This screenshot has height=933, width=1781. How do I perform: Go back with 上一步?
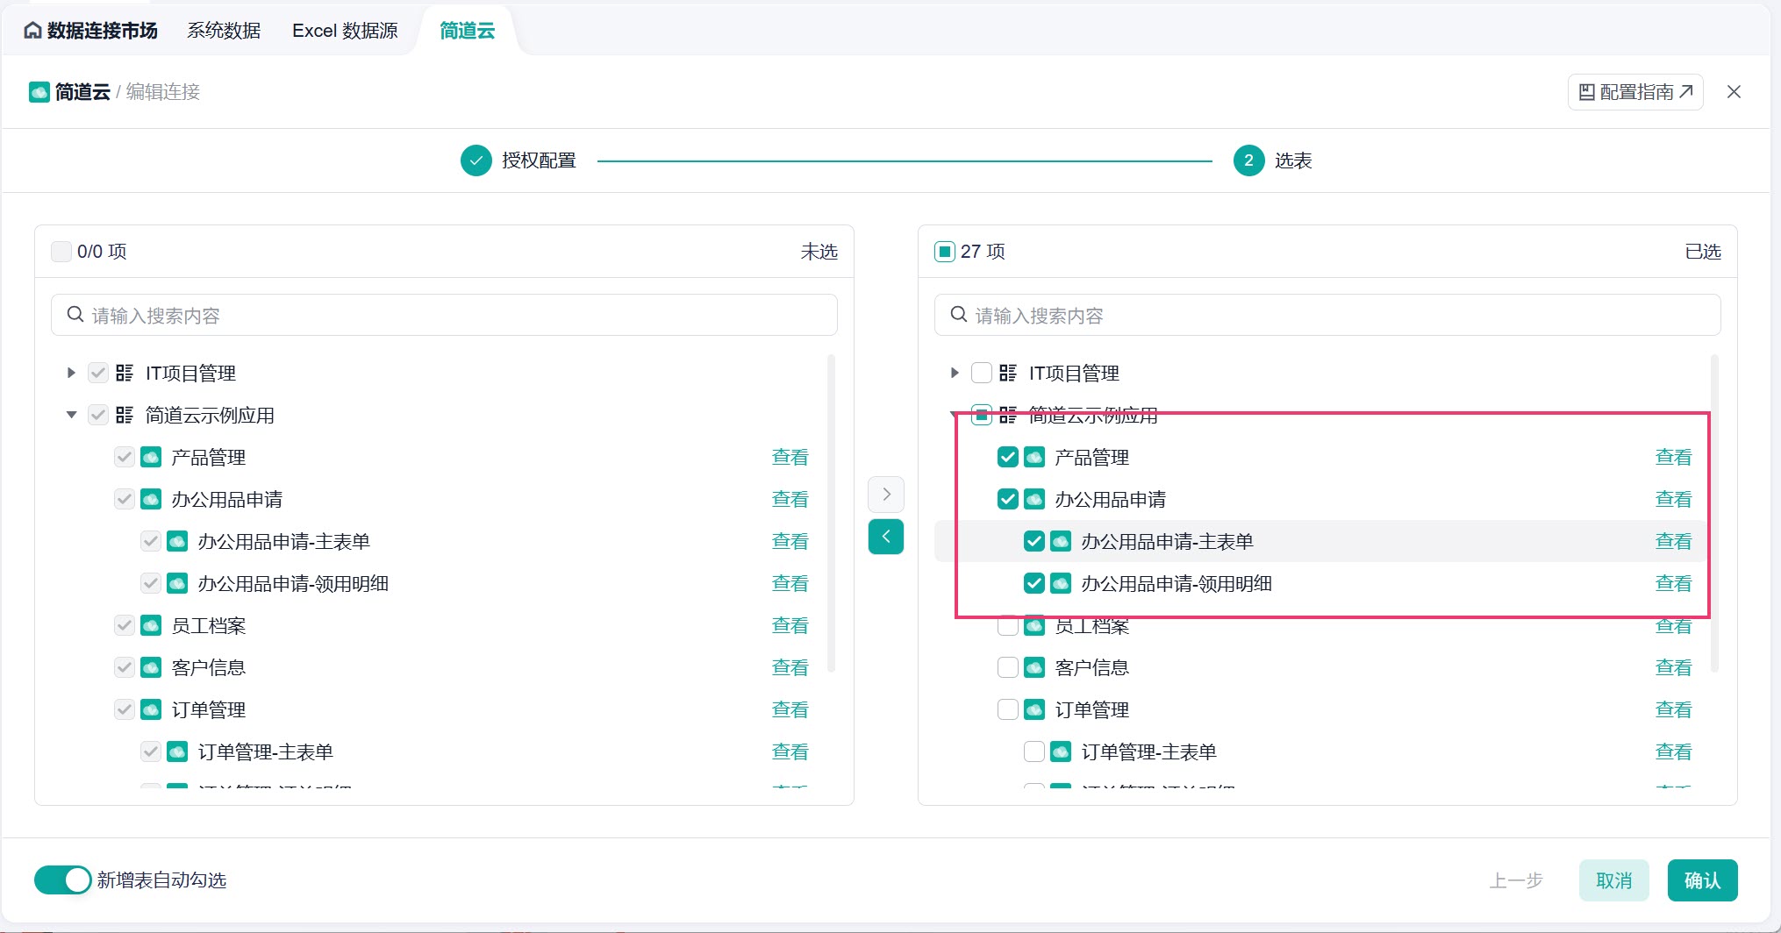click(1516, 880)
